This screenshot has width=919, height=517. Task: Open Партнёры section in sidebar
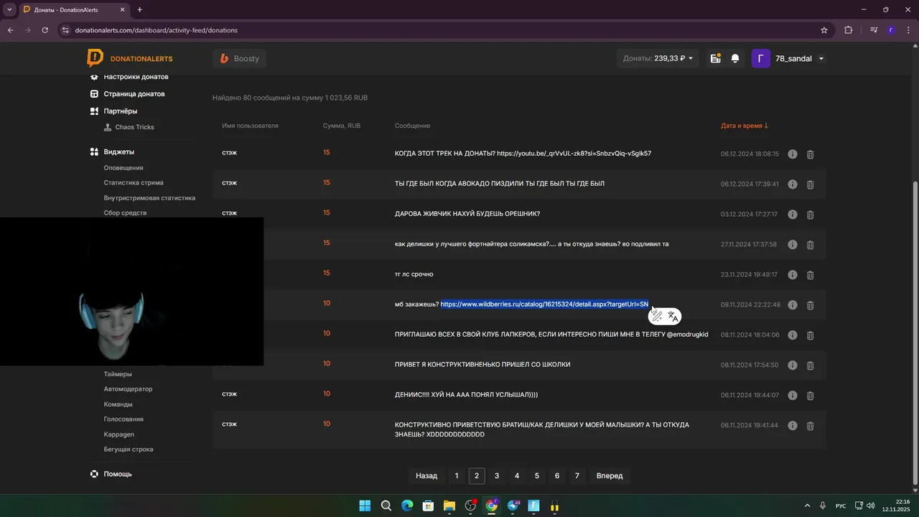(x=120, y=111)
